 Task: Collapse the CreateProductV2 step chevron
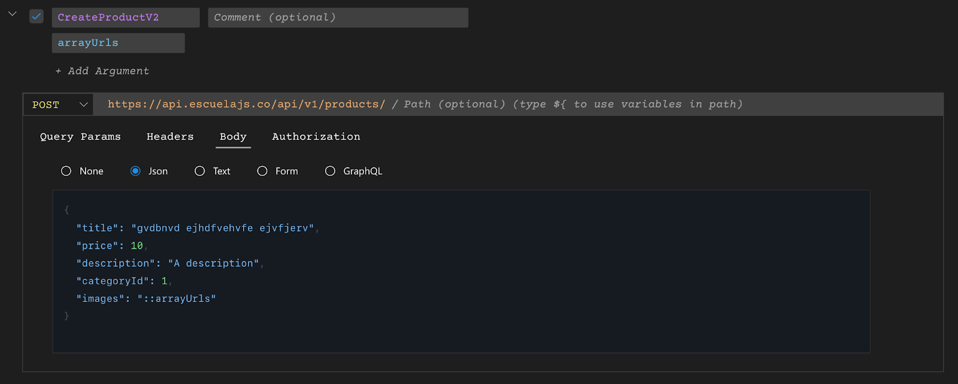tap(12, 14)
